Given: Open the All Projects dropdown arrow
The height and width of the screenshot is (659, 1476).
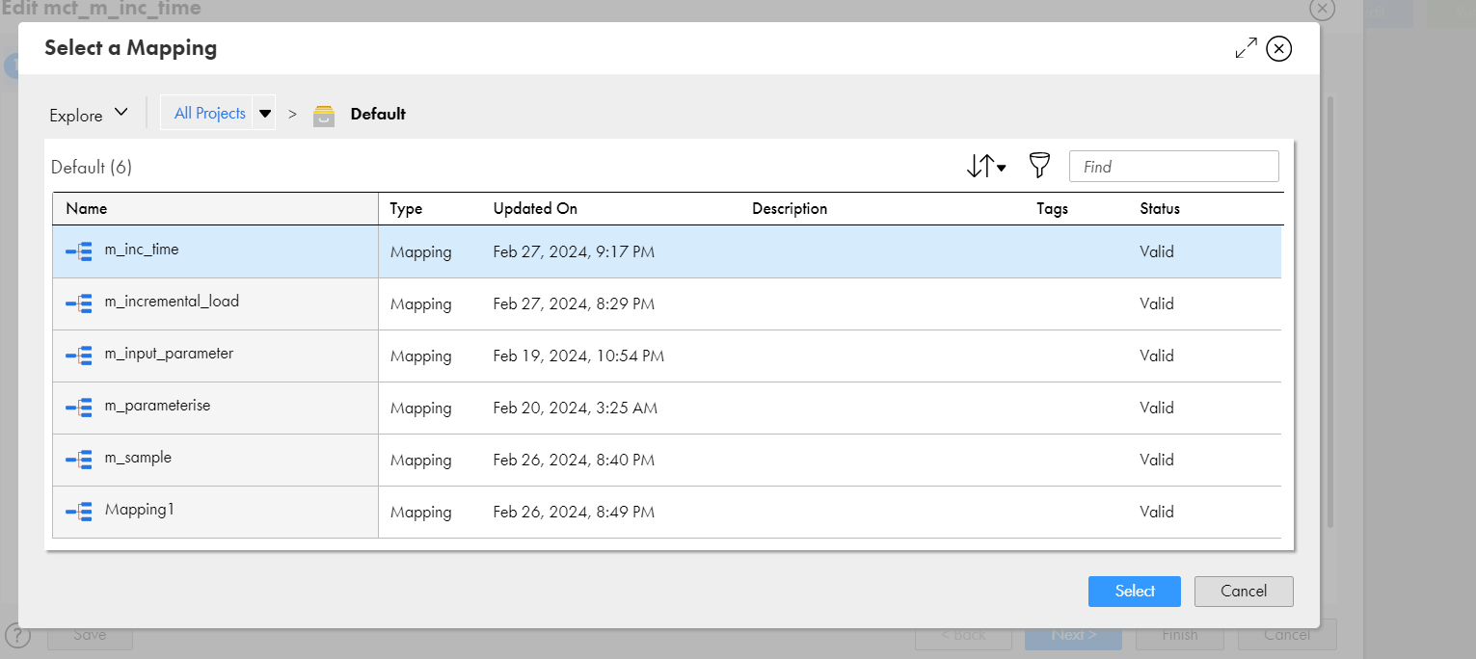Looking at the screenshot, I should 265,113.
